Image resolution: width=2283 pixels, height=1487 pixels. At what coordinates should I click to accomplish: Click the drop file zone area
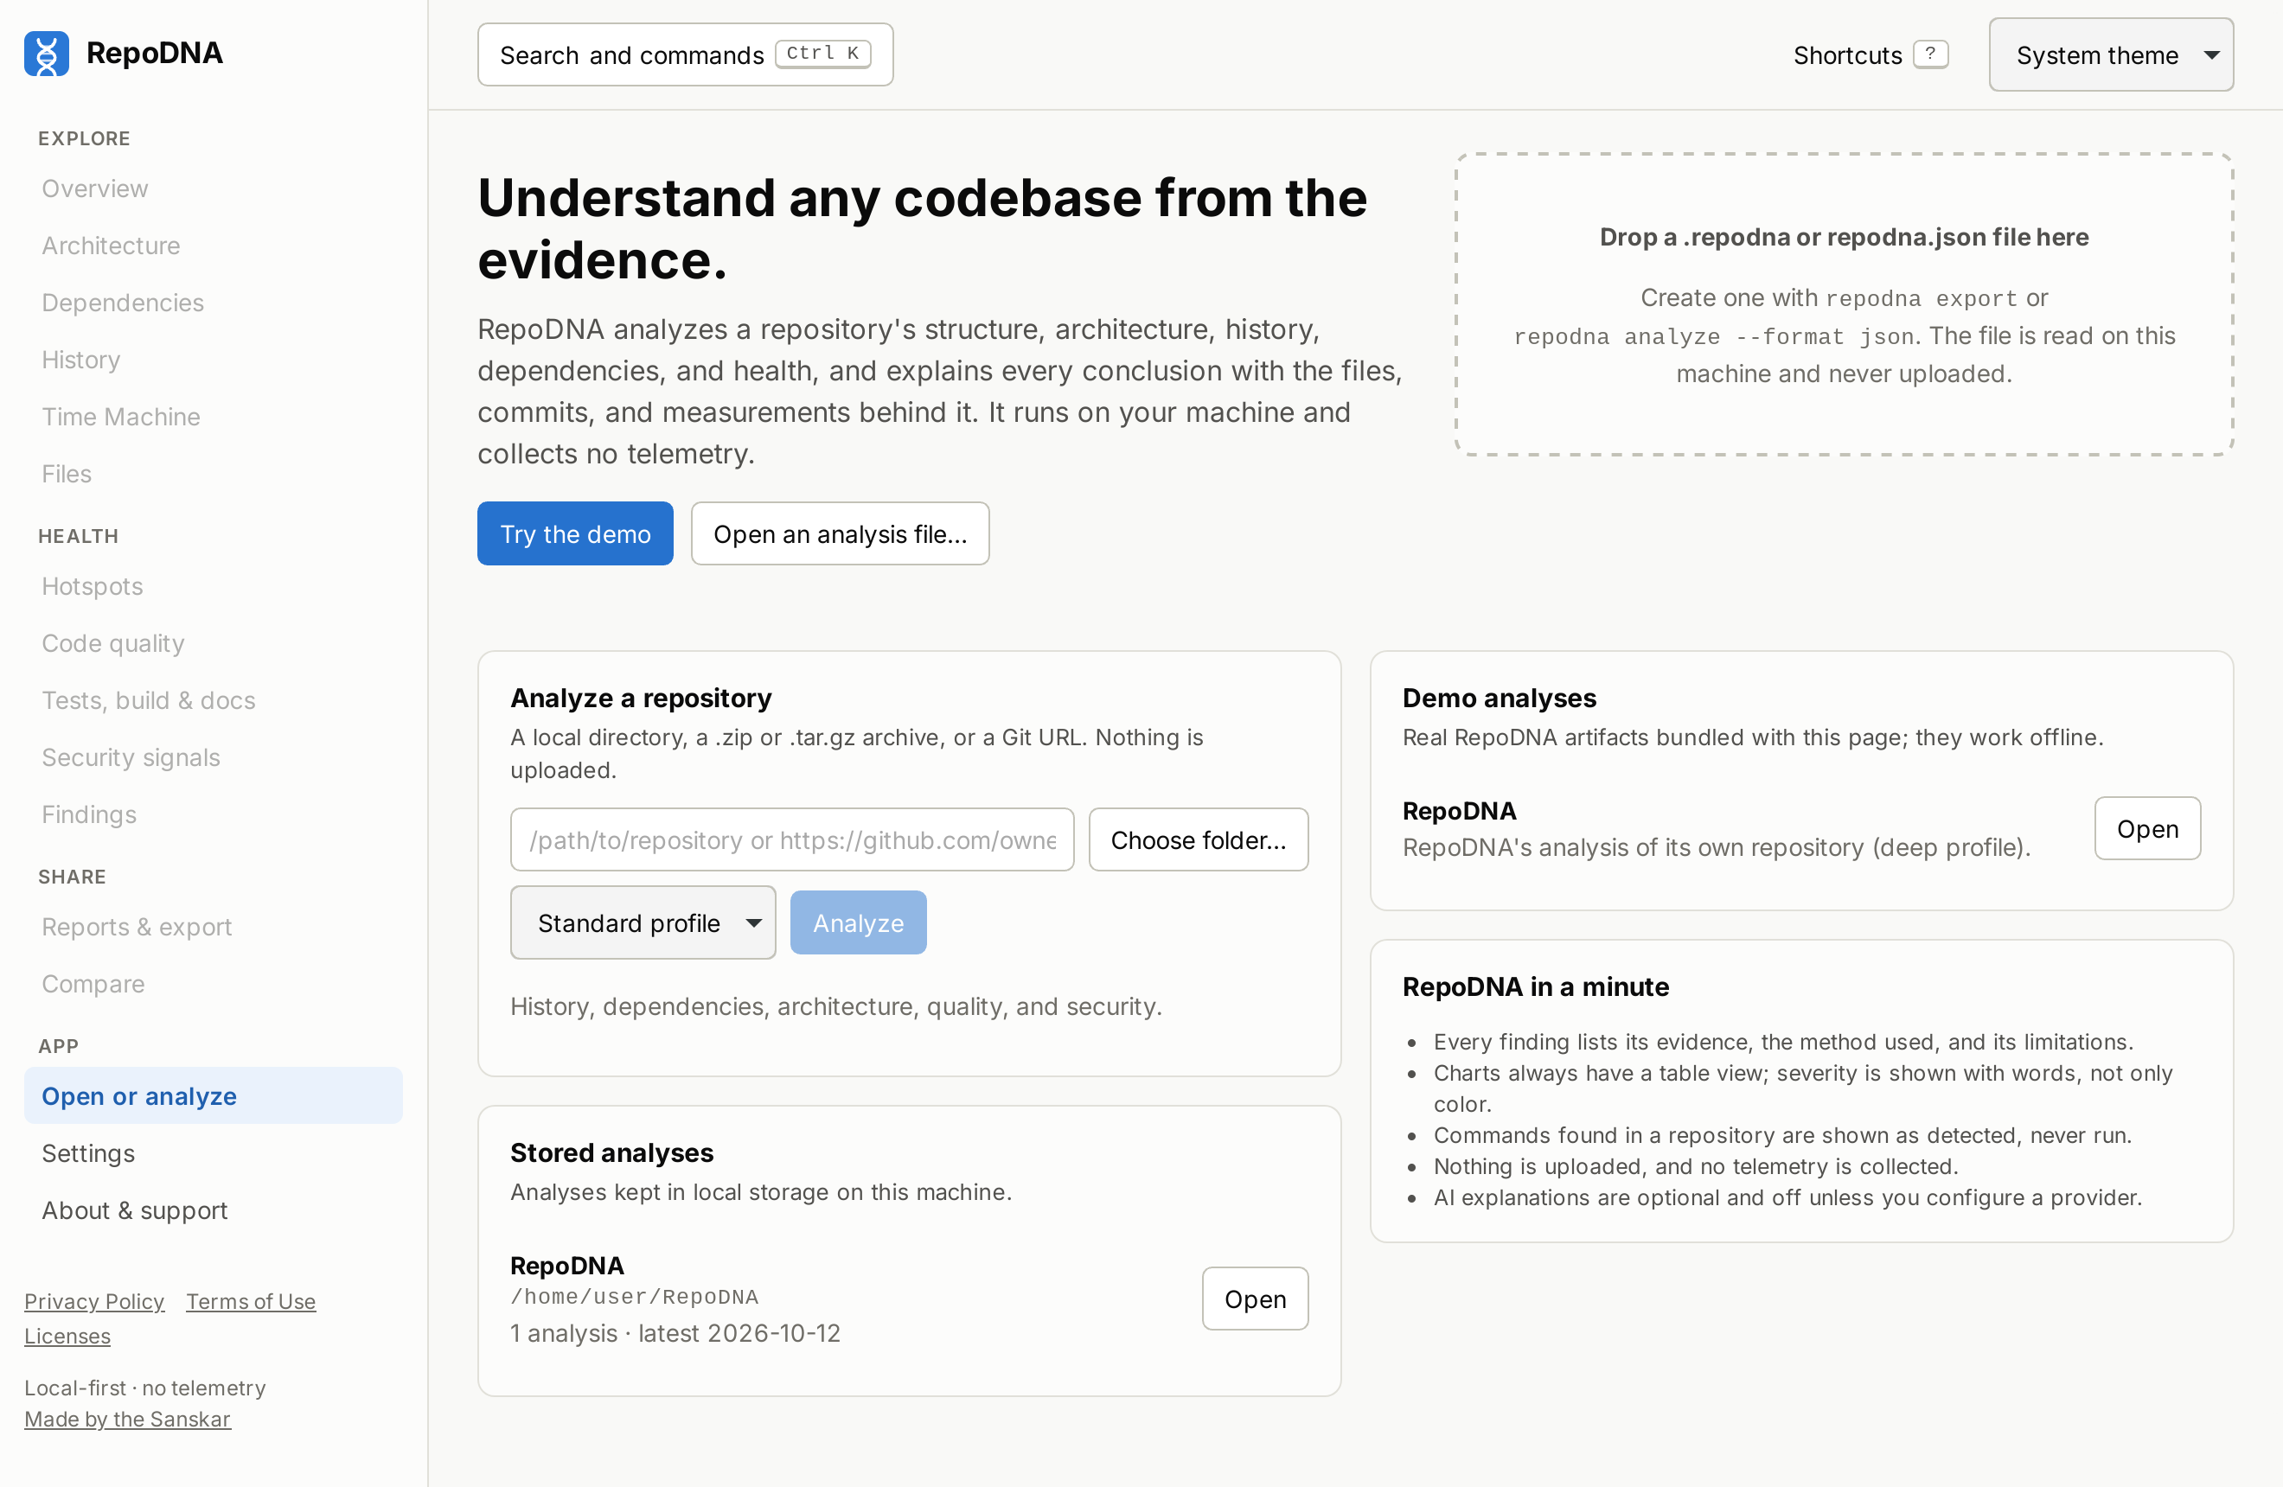pyautogui.click(x=1844, y=304)
